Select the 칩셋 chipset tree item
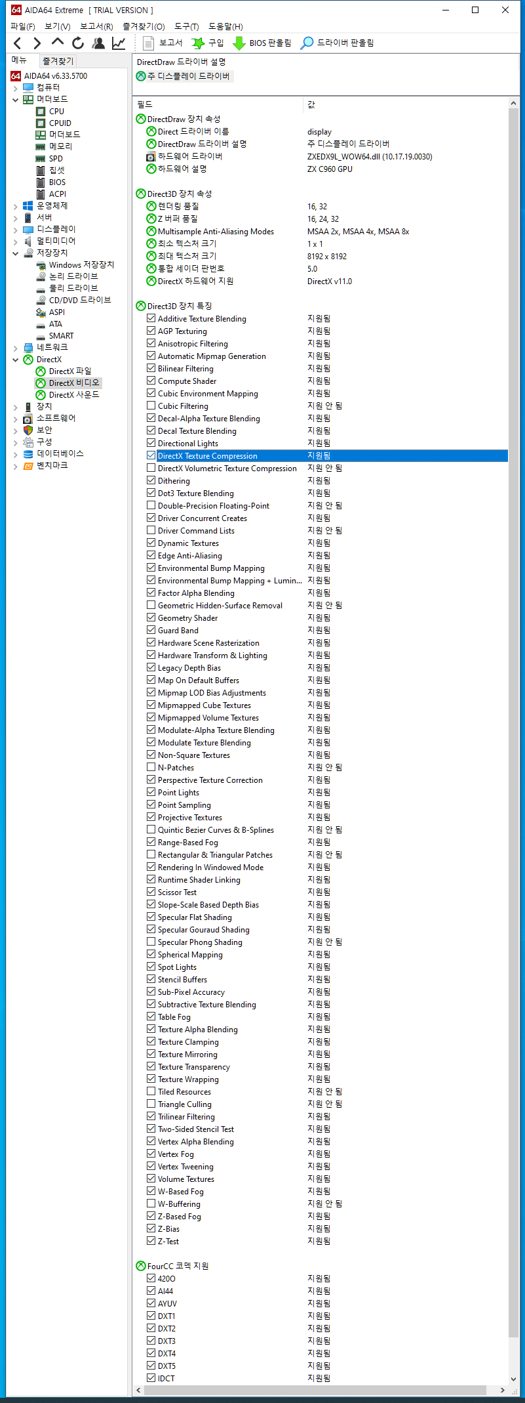The image size is (525, 1403). [57, 171]
